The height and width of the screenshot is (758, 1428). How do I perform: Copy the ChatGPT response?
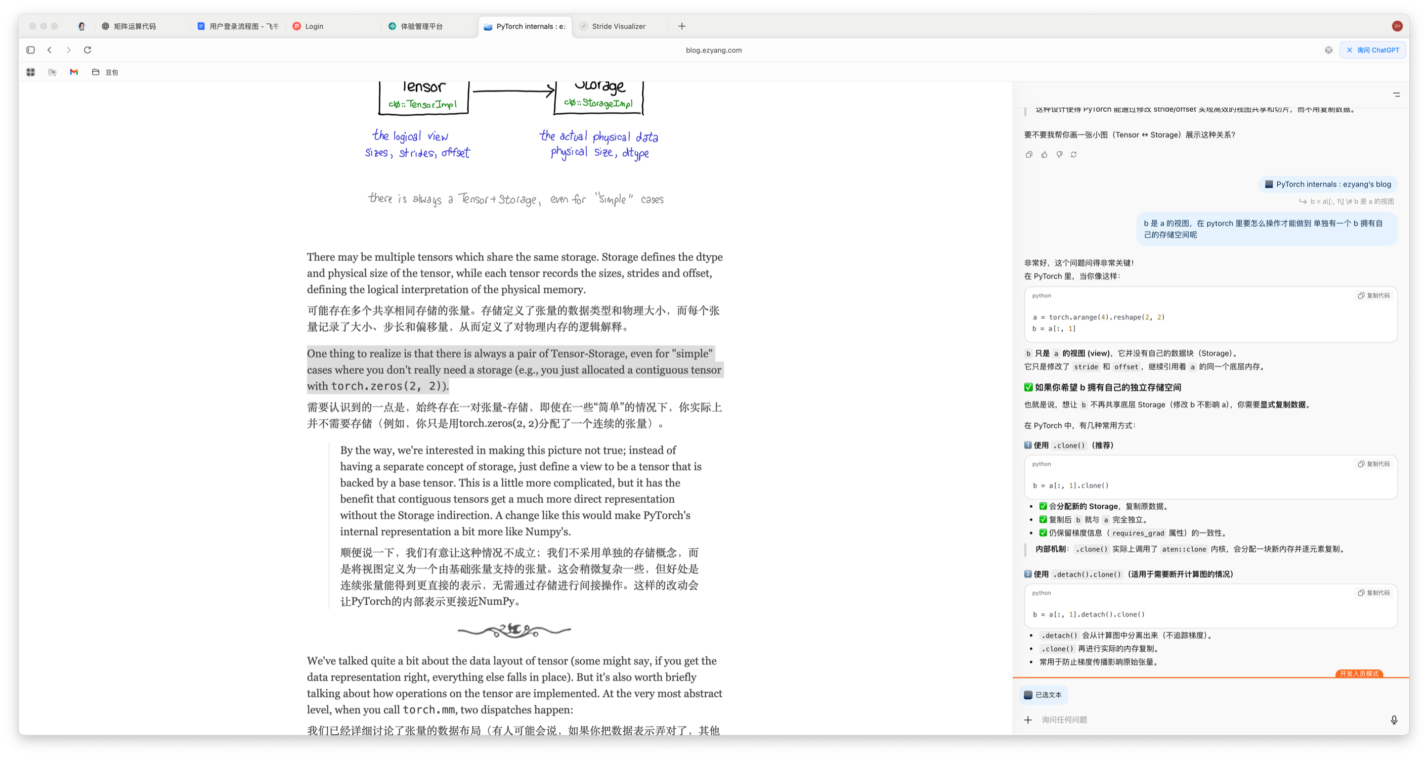click(1029, 155)
